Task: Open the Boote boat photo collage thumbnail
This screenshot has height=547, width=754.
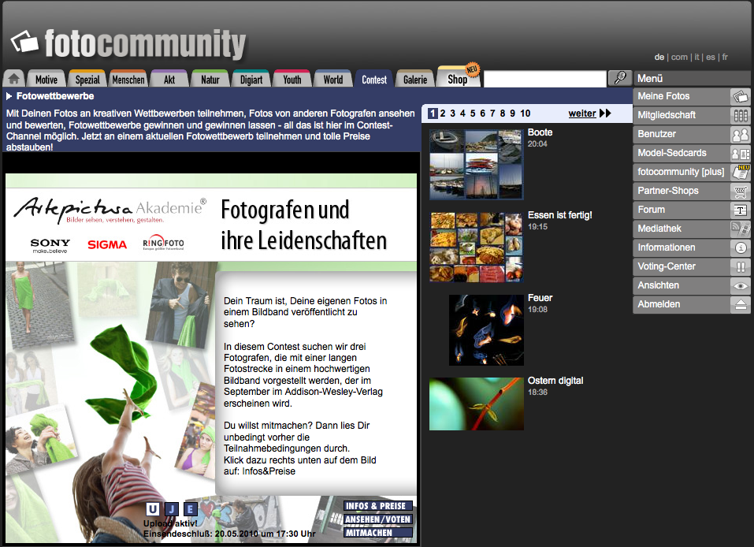Action: pos(476,164)
